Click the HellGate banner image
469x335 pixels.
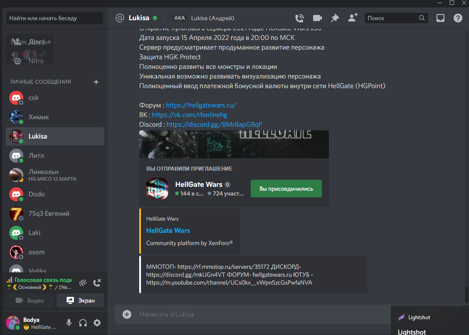coord(234,144)
